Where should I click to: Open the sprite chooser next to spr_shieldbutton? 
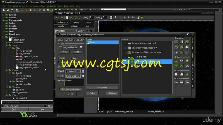81,47
